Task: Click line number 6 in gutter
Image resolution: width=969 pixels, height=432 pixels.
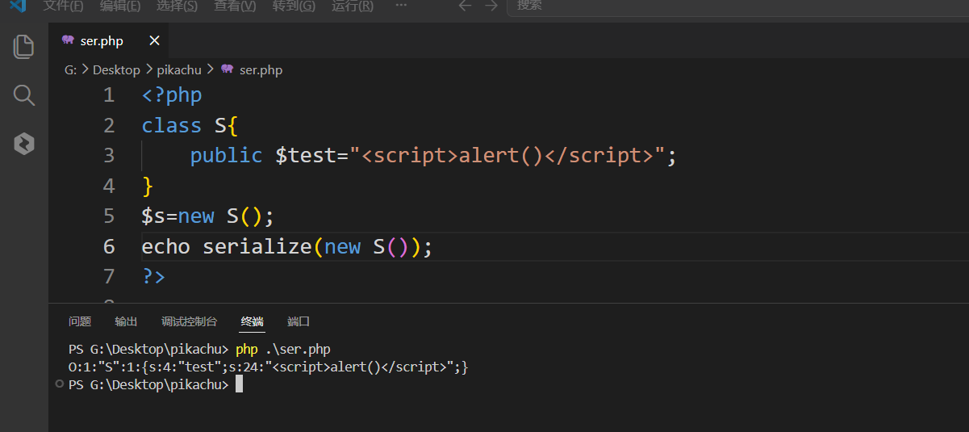Action: point(109,246)
